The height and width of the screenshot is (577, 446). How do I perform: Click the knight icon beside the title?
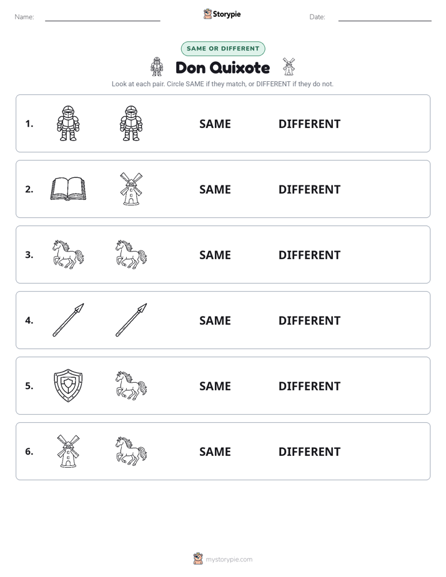pos(157,67)
